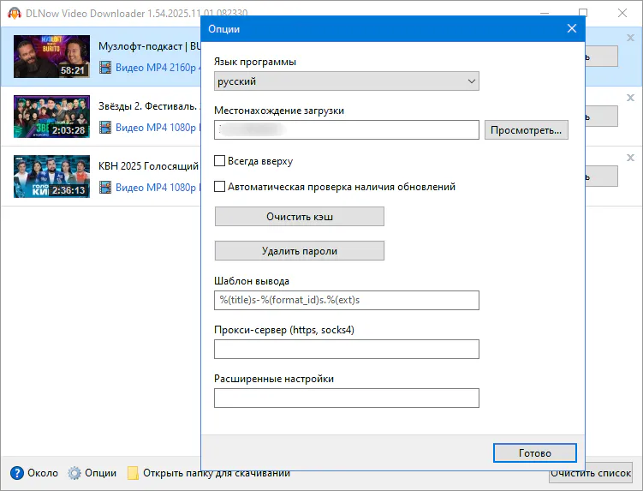Remove Музлофт-подкаст item from list
Screen dimensions: 643x491
click(630, 38)
